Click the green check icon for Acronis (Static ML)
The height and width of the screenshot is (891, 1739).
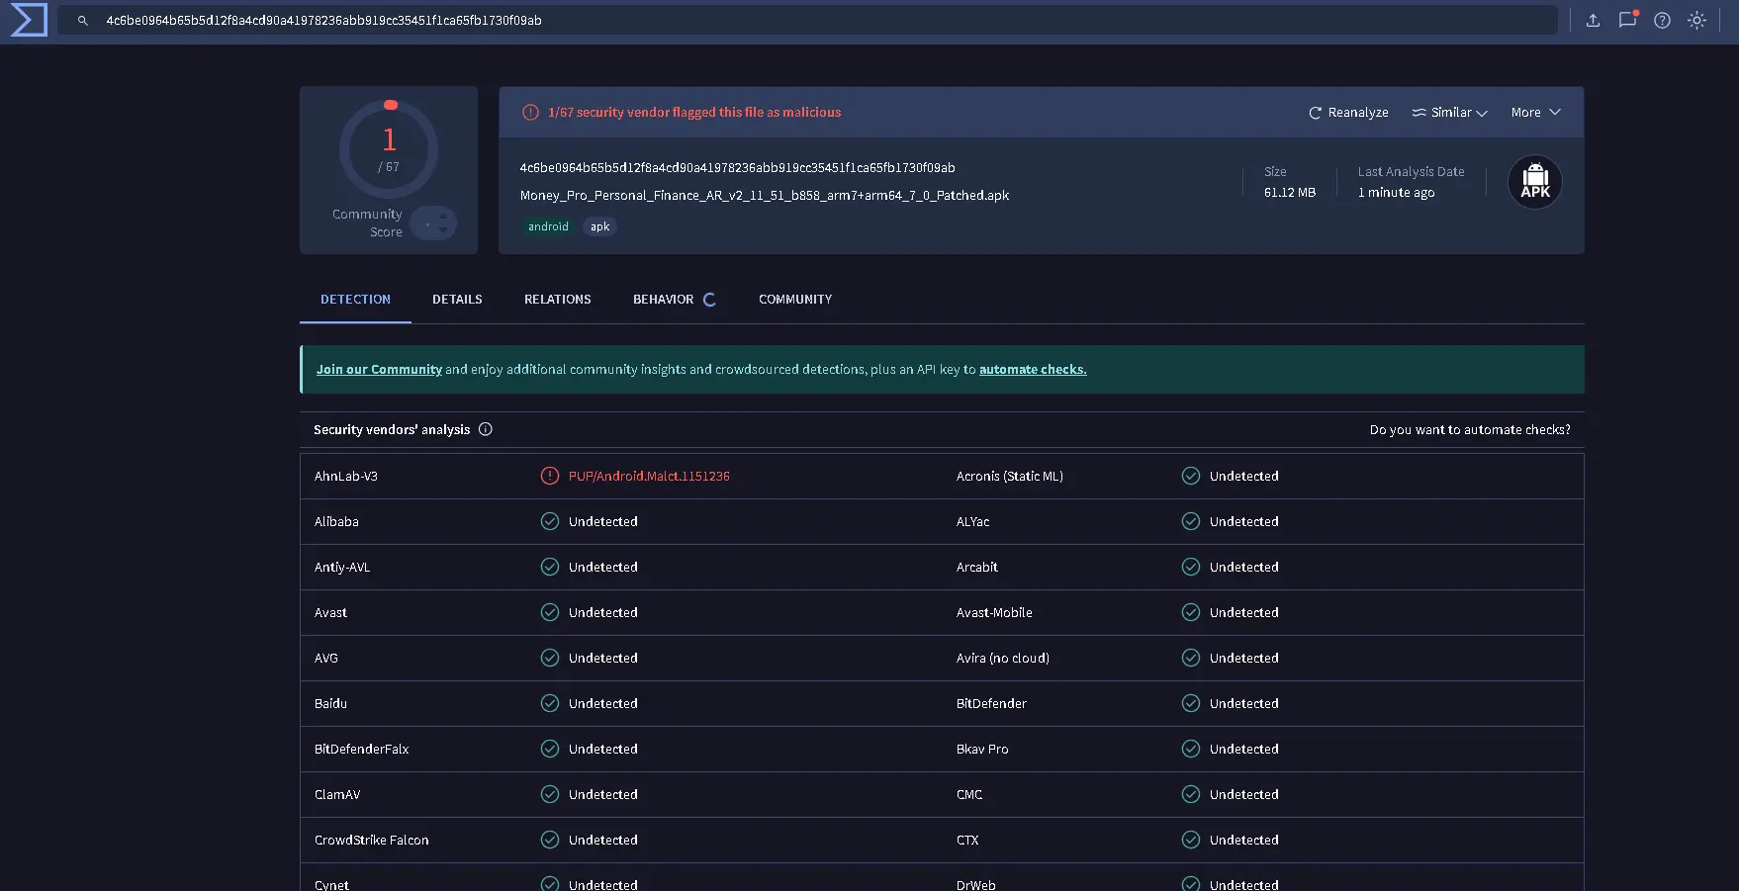coord(1191,476)
